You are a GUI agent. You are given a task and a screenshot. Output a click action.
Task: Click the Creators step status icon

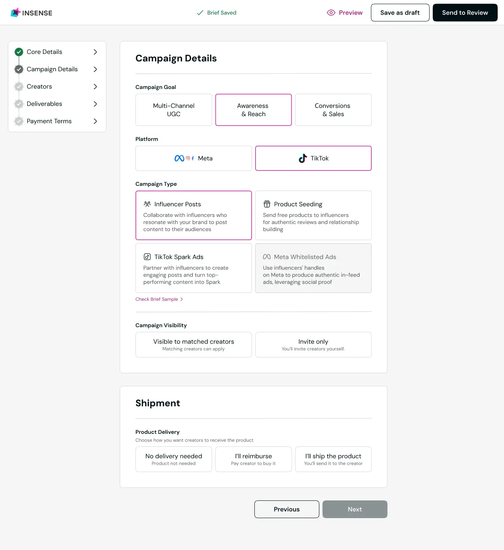[x=19, y=87]
